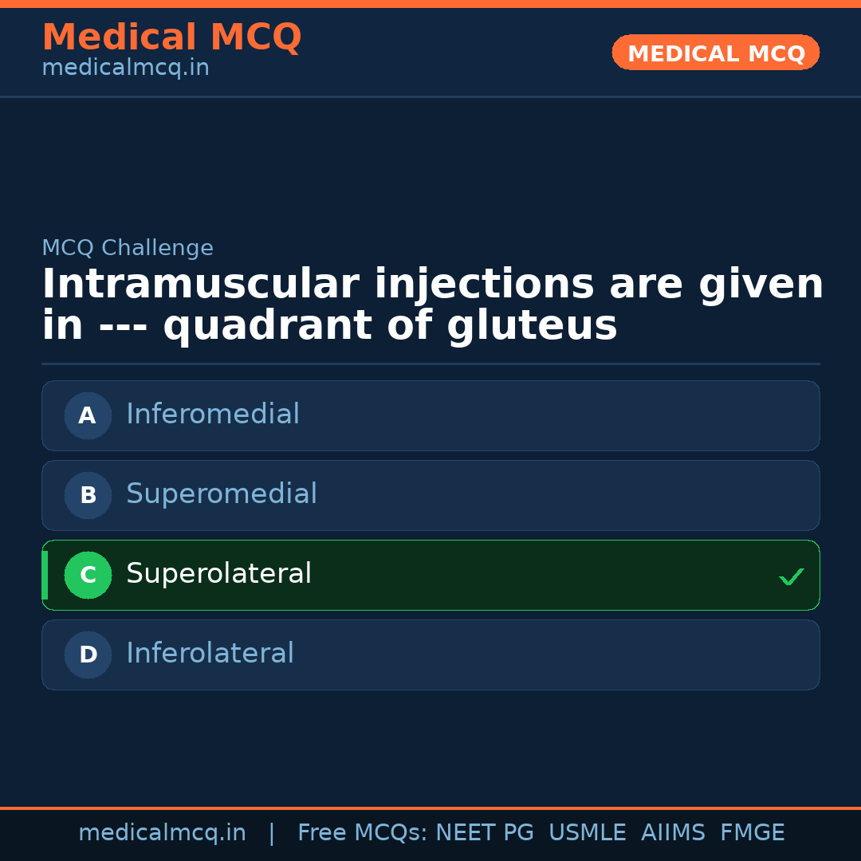Click the orange MEDICAL MCQ badge
The height and width of the screenshot is (861, 861).
click(715, 53)
